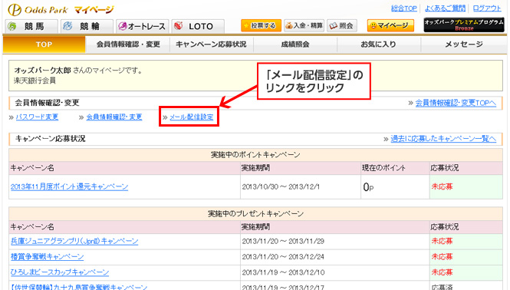
Task: Click the 実施中のプレゼントキャンペーン header
Action: [x=255, y=214]
